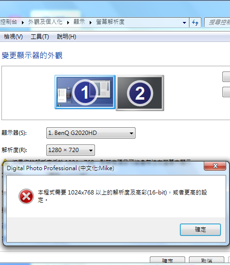Click 確定 button in error dialog

pos(200,230)
